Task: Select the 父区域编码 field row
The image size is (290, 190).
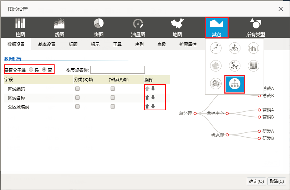Action: (x=87, y=107)
